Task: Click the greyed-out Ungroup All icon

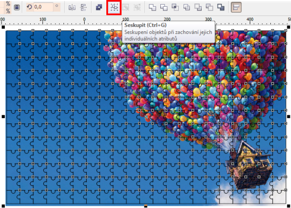Action: point(137,7)
